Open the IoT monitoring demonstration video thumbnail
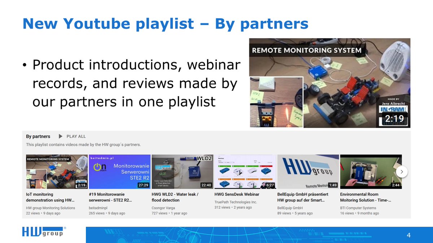 [57, 172]
